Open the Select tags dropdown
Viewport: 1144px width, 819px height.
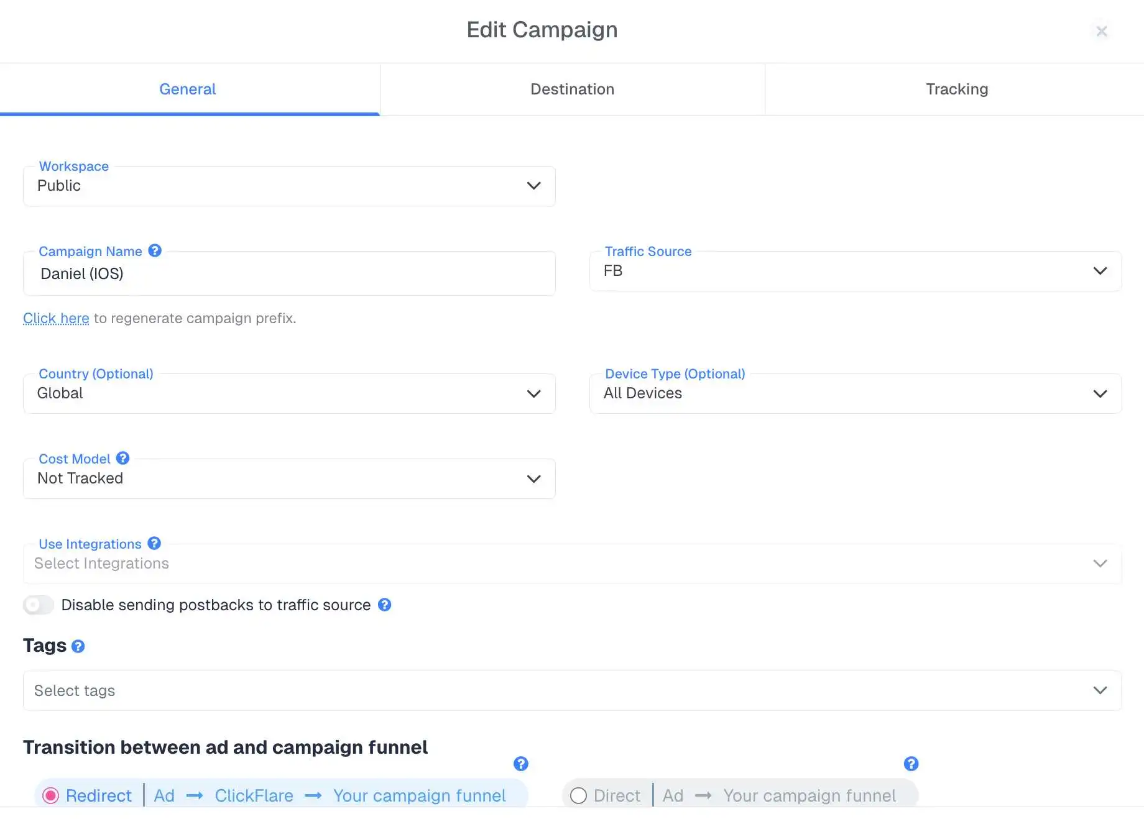coord(572,690)
